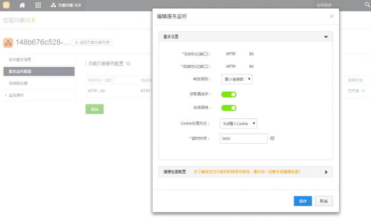
Task: Click the 超时时间 input field
Action: coord(243,138)
